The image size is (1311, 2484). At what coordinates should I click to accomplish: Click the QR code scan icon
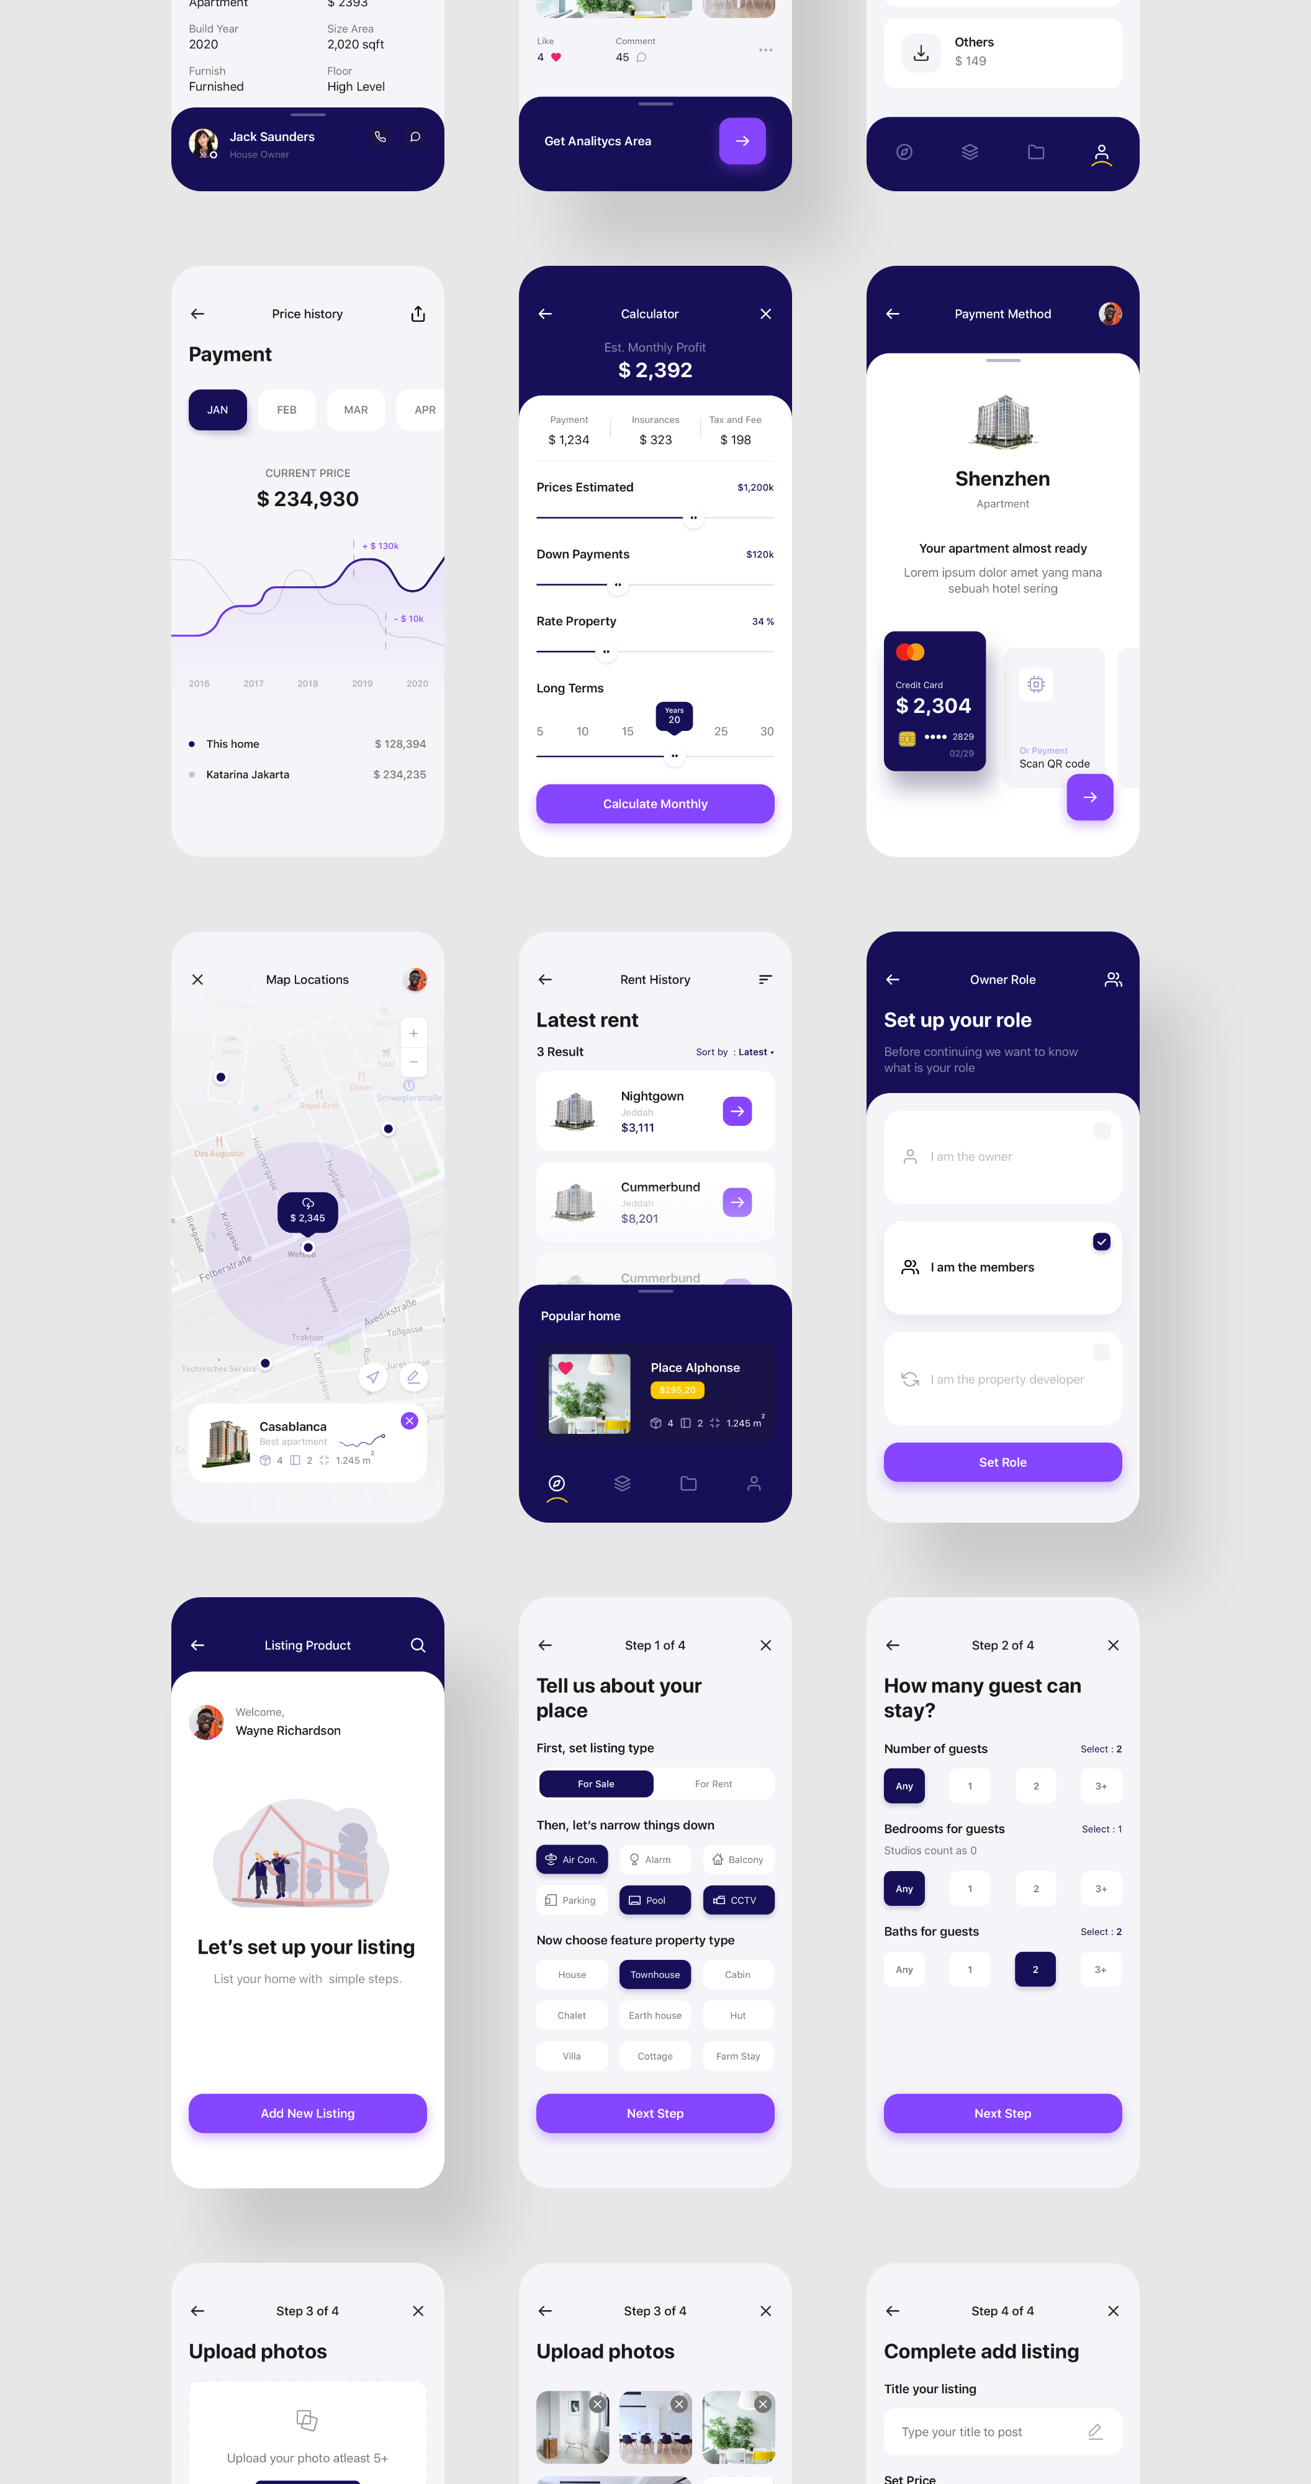tap(1035, 684)
